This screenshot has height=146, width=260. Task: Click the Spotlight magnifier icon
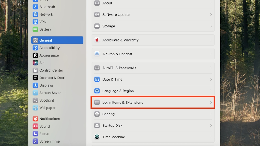(35, 100)
